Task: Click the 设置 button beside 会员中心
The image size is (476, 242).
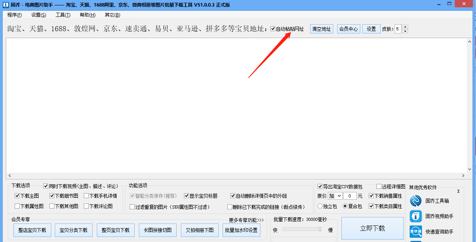Action: coord(371,29)
